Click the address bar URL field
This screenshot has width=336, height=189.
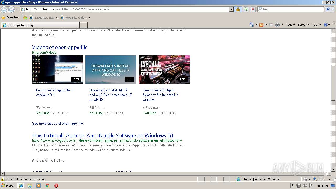coord(125,9)
